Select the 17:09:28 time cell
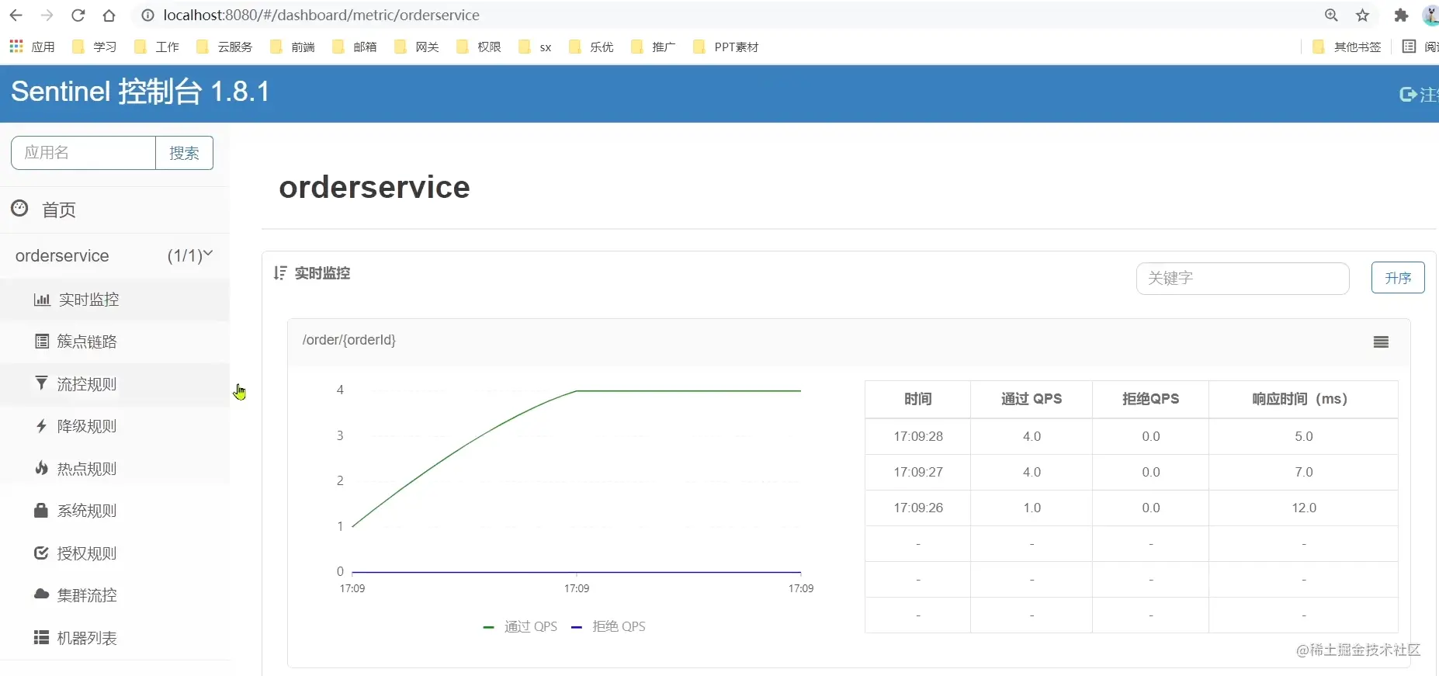1439x676 pixels. pyautogui.click(x=917, y=436)
